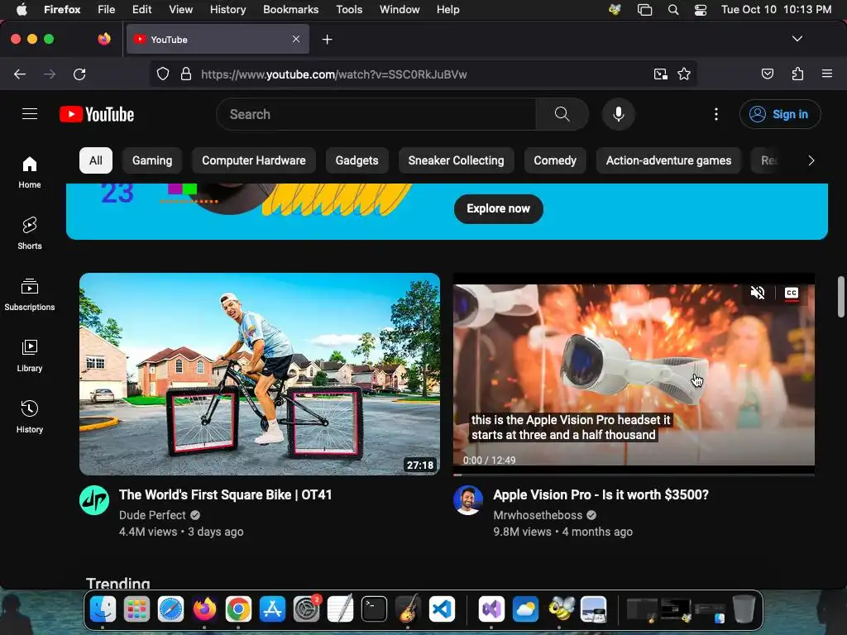The width and height of the screenshot is (847, 635).
Task: Open the Bookmarks menu
Action: pos(290,9)
